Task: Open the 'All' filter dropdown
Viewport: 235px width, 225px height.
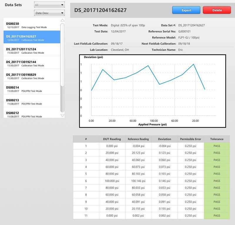Action: click(49, 5)
